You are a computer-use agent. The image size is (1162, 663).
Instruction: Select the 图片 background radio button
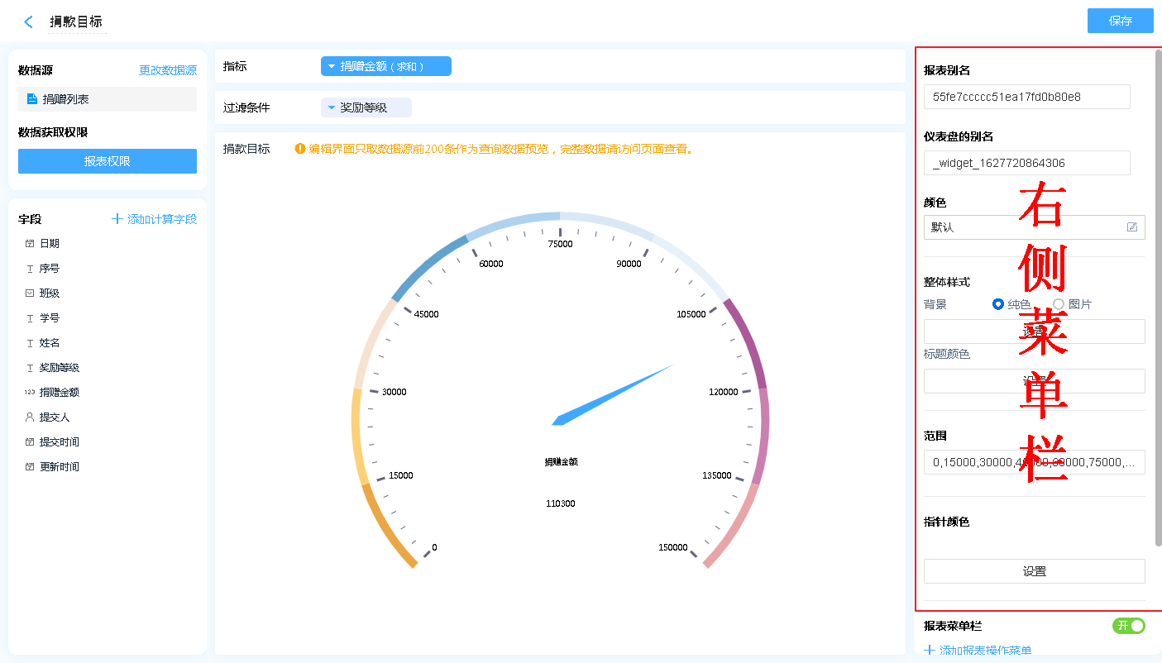pos(1059,304)
